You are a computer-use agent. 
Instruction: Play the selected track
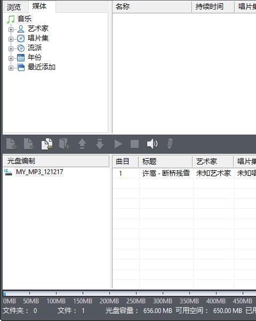click(118, 144)
